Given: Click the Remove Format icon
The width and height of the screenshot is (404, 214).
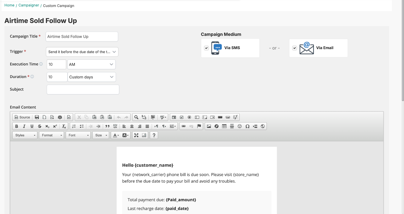Looking at the screenshot, I should point(64,126).
